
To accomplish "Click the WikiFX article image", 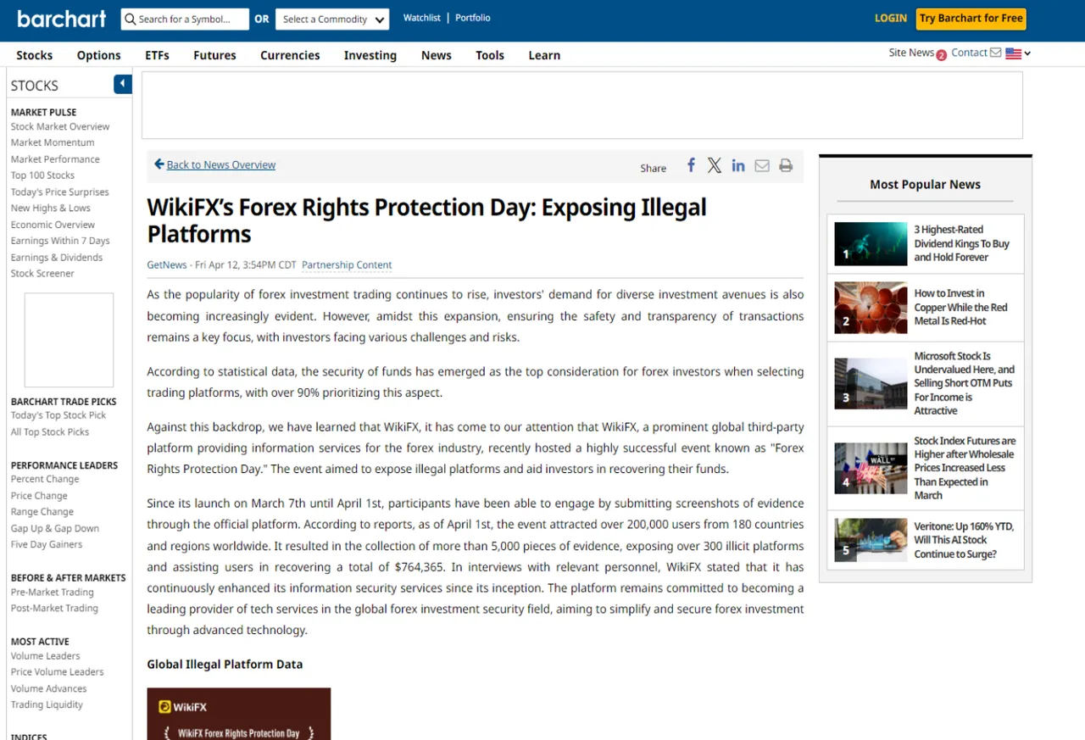I will (x=239, y=714).
